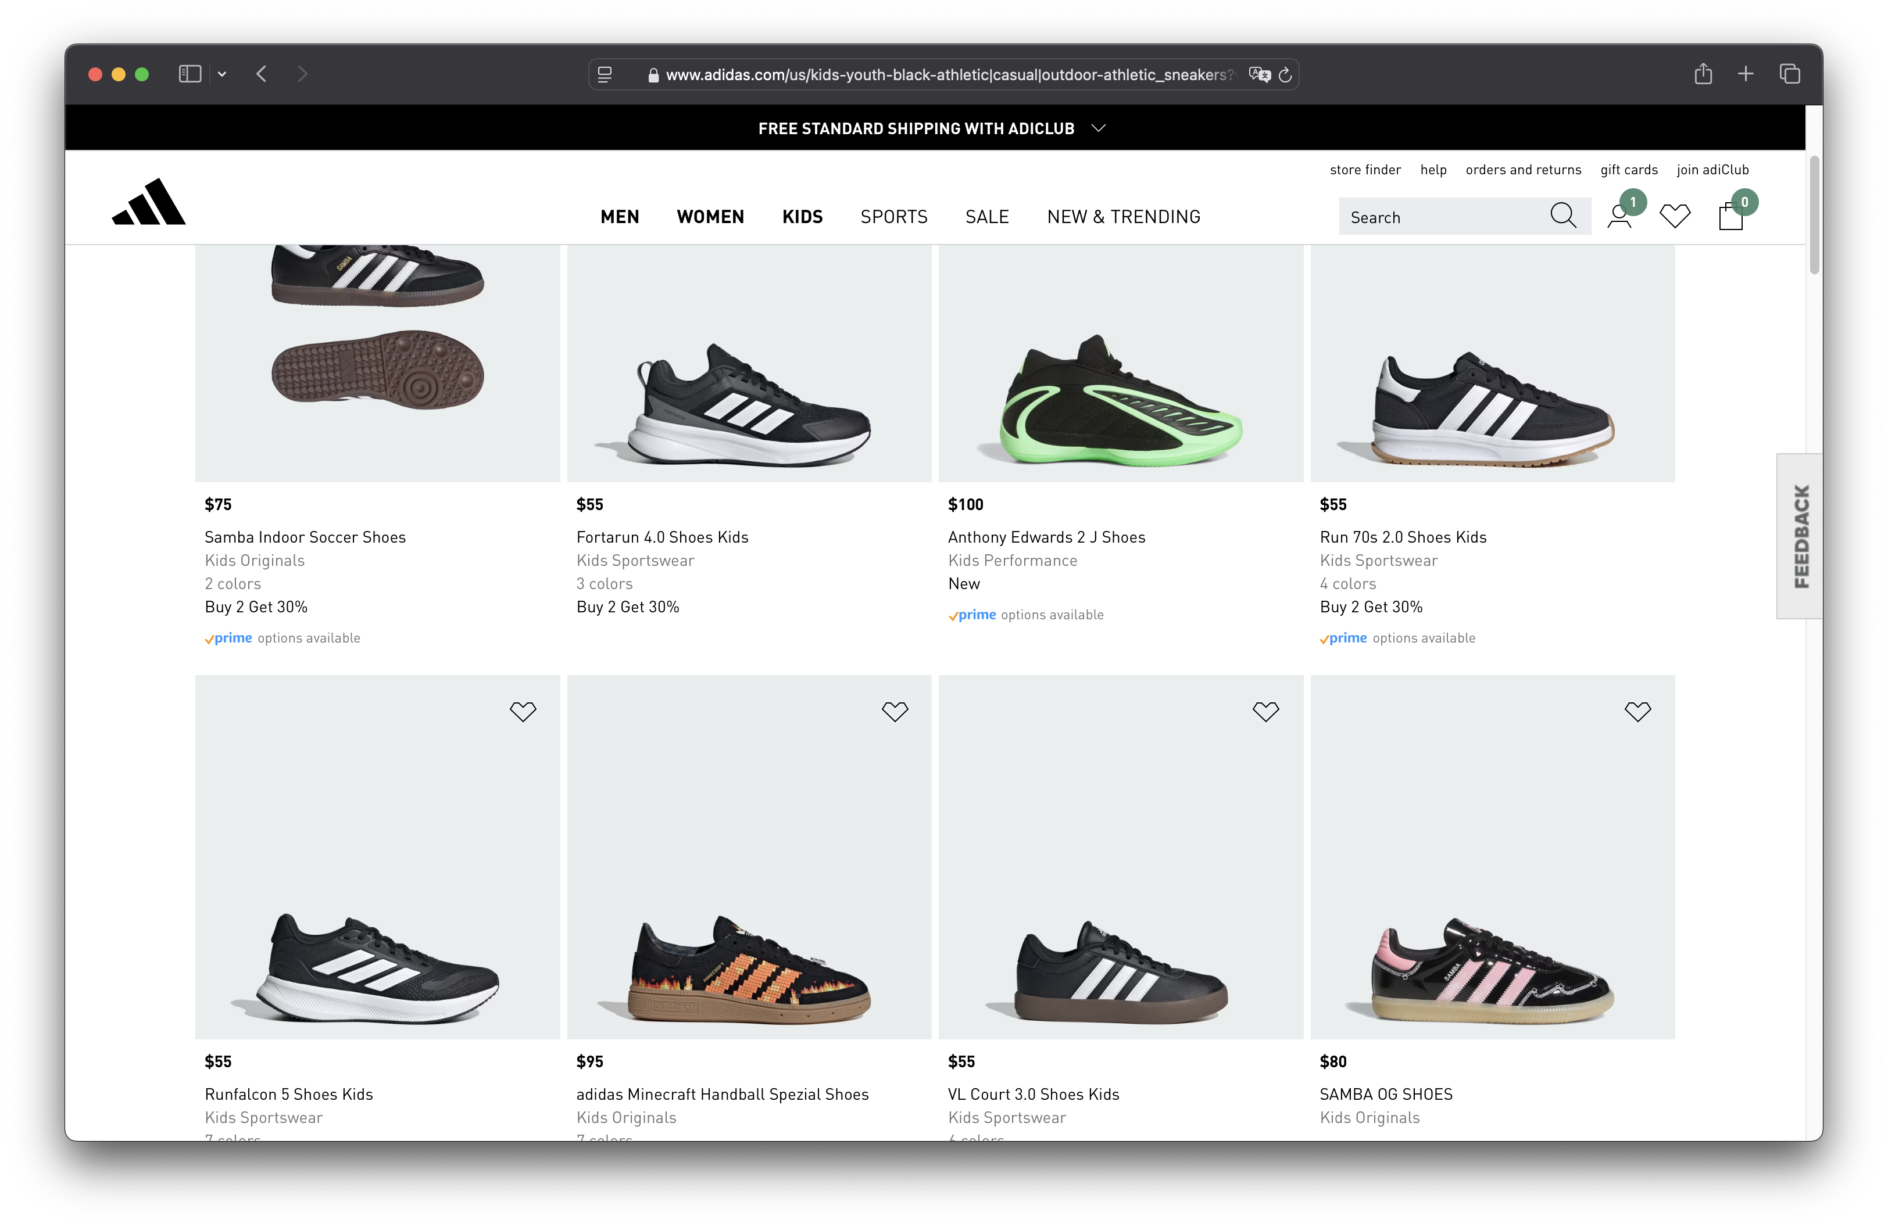Open Run 70s 2.0 Shoes Kids image
Image resolution: width=1888 pixels, height=1227 pixels.
[1492, 363]
